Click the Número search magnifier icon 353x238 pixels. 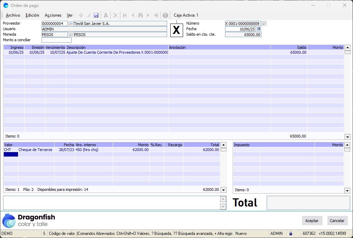264,24
